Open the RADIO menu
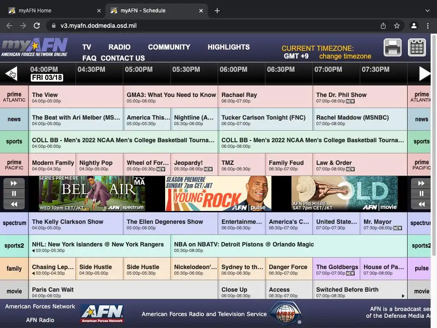The height and width of the screenshot is (328, 437). tap(119, 47)
